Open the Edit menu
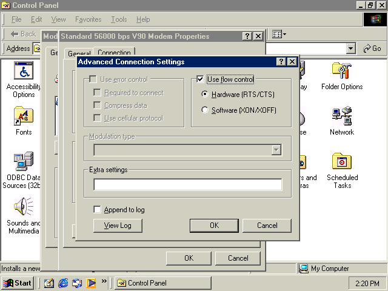This screenshot has height=291, width=388. coord(36,19)
